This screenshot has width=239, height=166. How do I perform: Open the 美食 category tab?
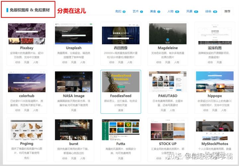click(155, 11)
